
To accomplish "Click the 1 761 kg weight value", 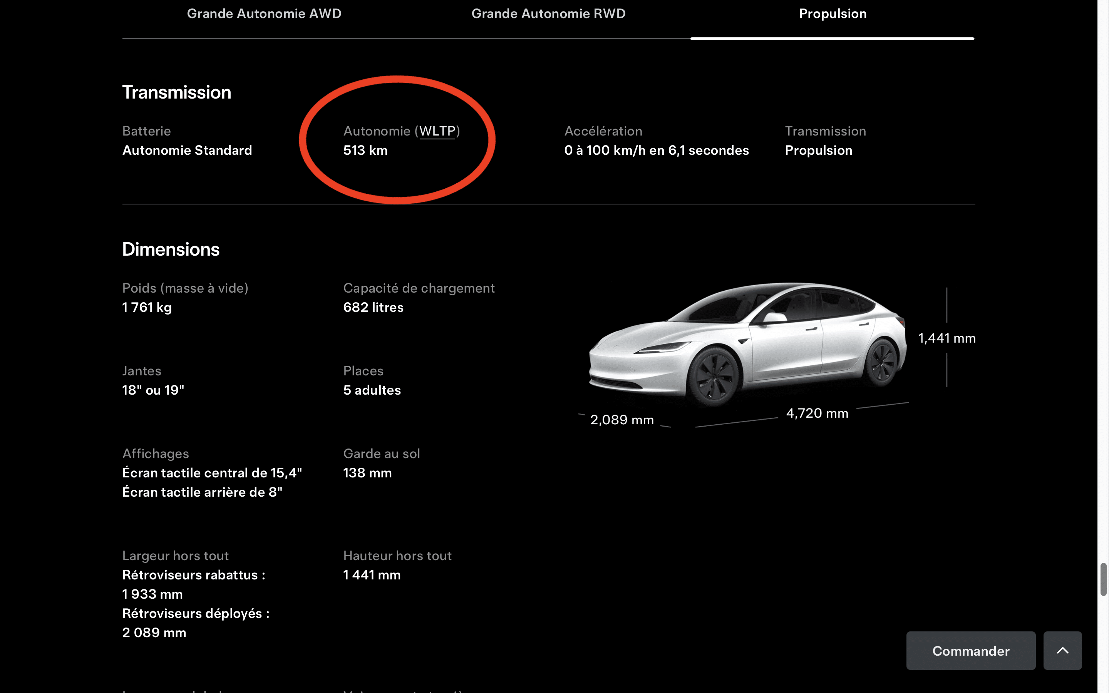I will (x=147, y=308).
